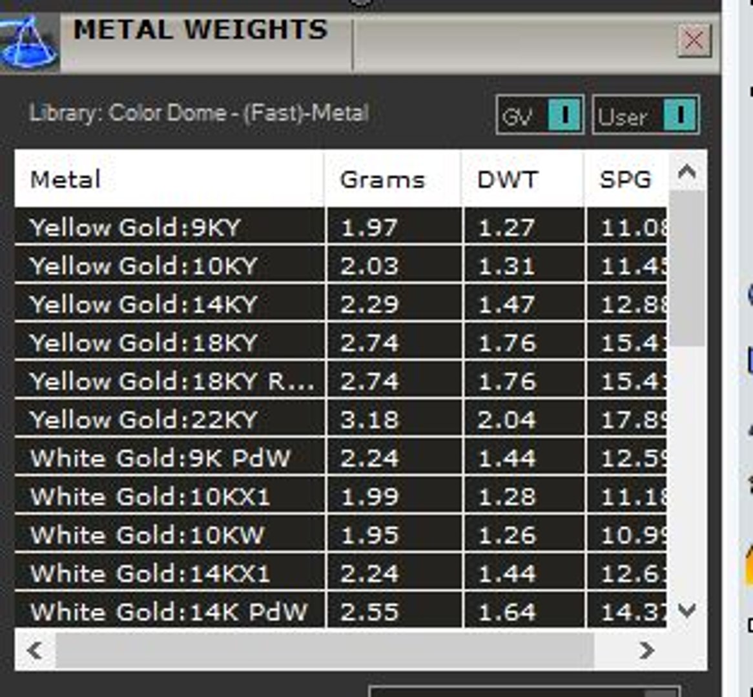The image size is (753, 697).
Task: Select the Yellow Gold:18KY R... row
Action: (340, 380)
